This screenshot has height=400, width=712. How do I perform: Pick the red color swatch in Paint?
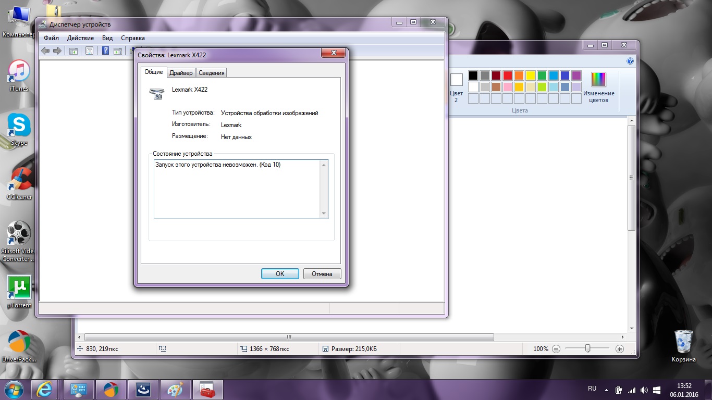507,76
